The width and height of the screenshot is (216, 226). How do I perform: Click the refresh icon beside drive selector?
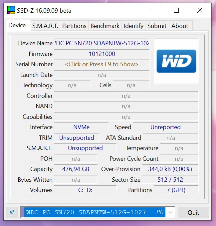[x=12, y=212]
